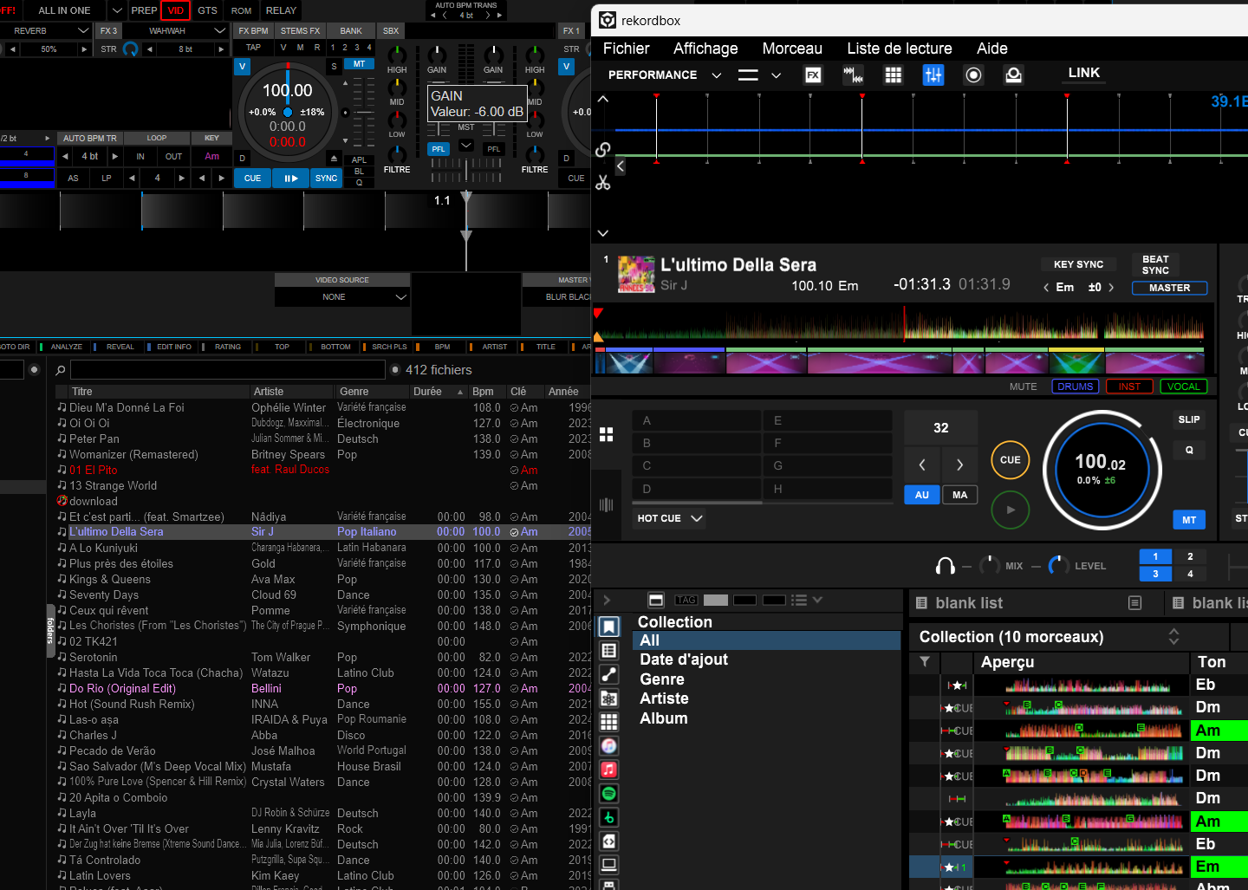Click the yellow CUE button on rekordbox deck

(1010, 460)
